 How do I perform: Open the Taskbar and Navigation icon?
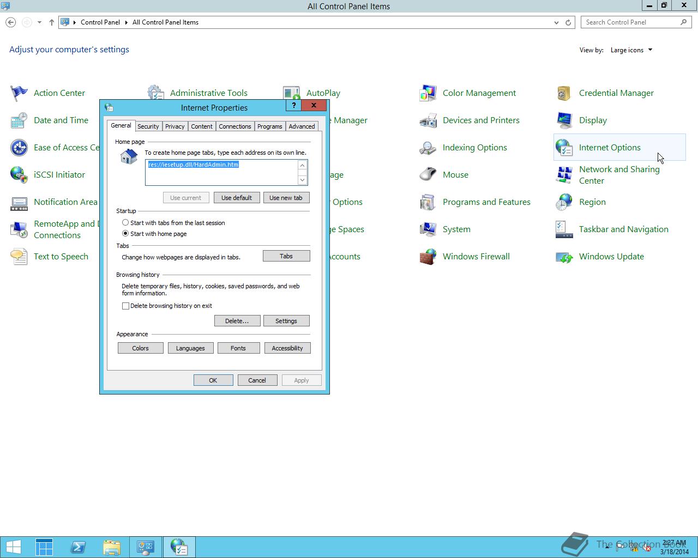click(x=564, y=229)
